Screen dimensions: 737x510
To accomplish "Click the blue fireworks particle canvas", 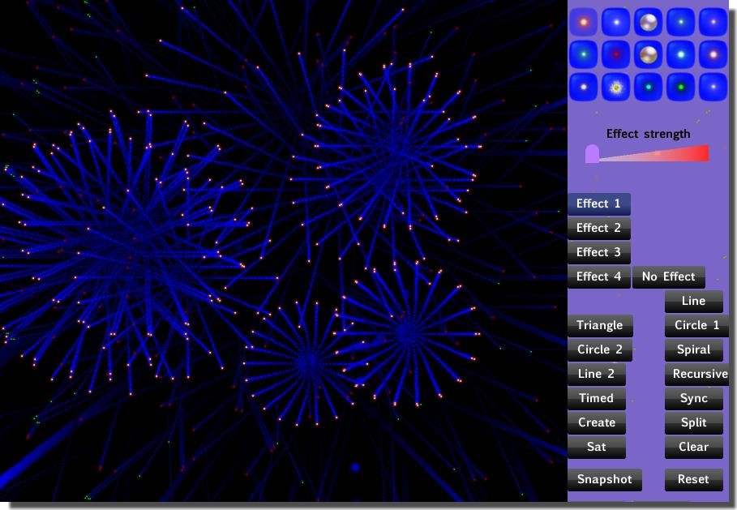I will pyautogui.click(x=284, y=251).
